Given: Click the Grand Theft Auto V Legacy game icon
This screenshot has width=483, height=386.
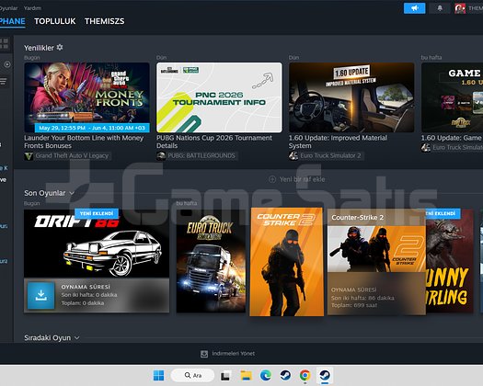Looking at the screenshot, I should coord(29,156).
